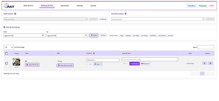Select the header select-all checkbox
Image resolution: width=219 pixels, height=101 pixels.
tap(7, 53)
